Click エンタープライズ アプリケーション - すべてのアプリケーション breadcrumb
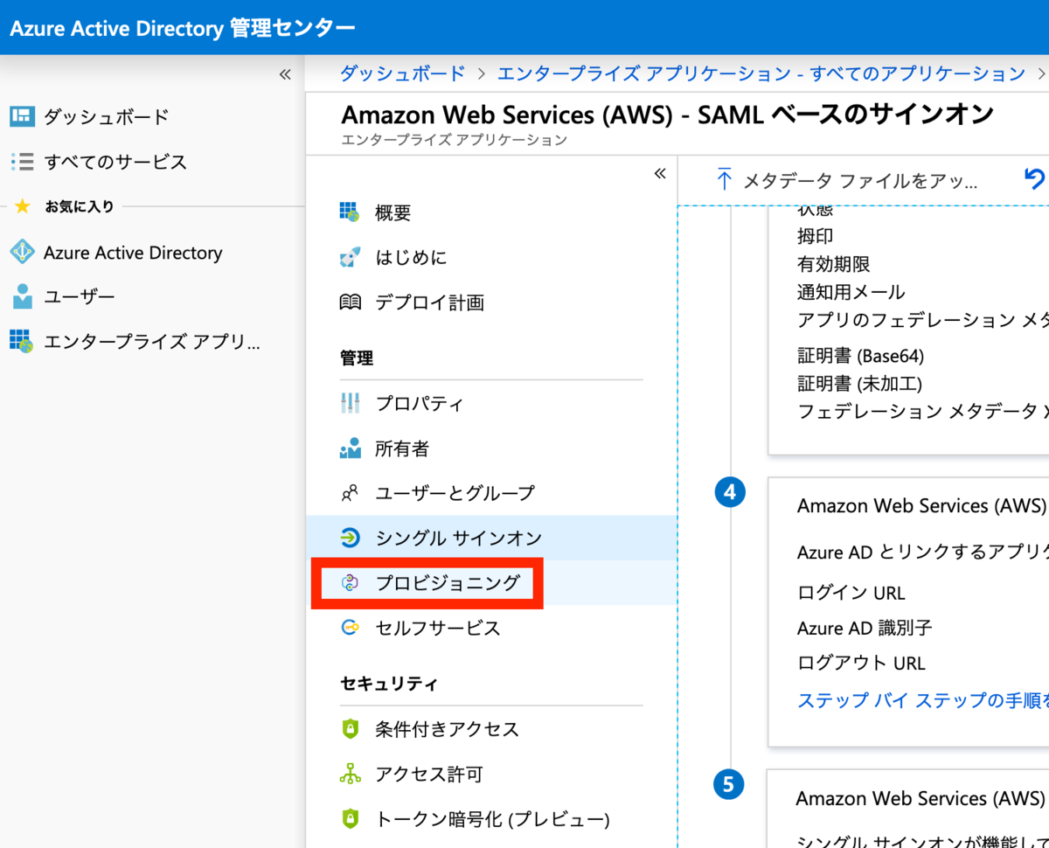The image size is (1049, 848). [x=761, y=73]
